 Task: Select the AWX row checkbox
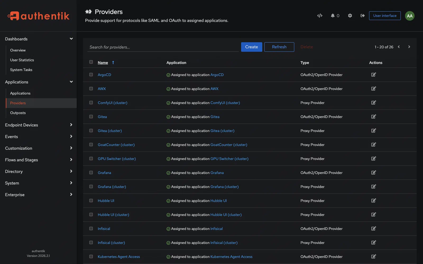[91, 89]
